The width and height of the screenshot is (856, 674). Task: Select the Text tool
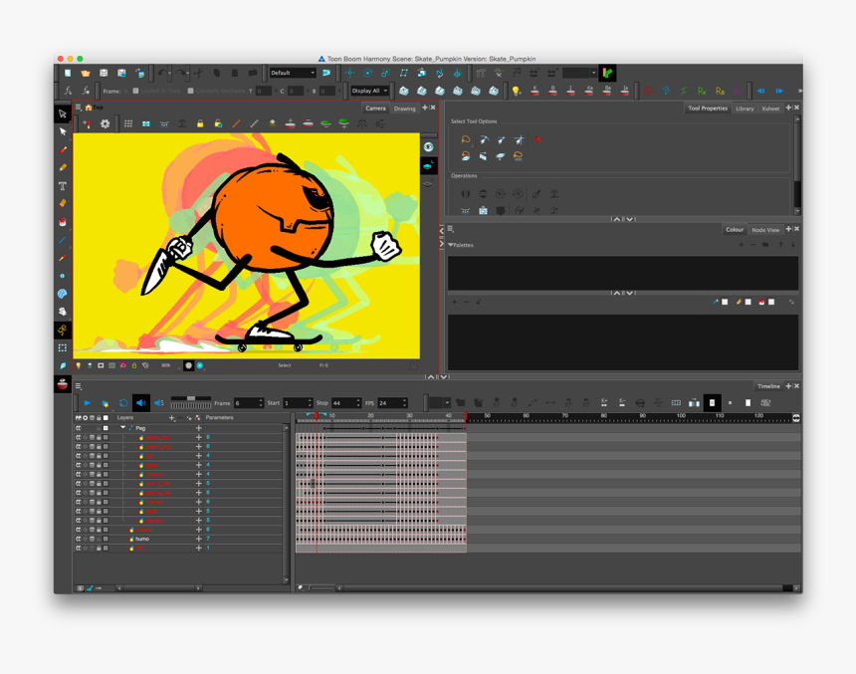[63, 186]
